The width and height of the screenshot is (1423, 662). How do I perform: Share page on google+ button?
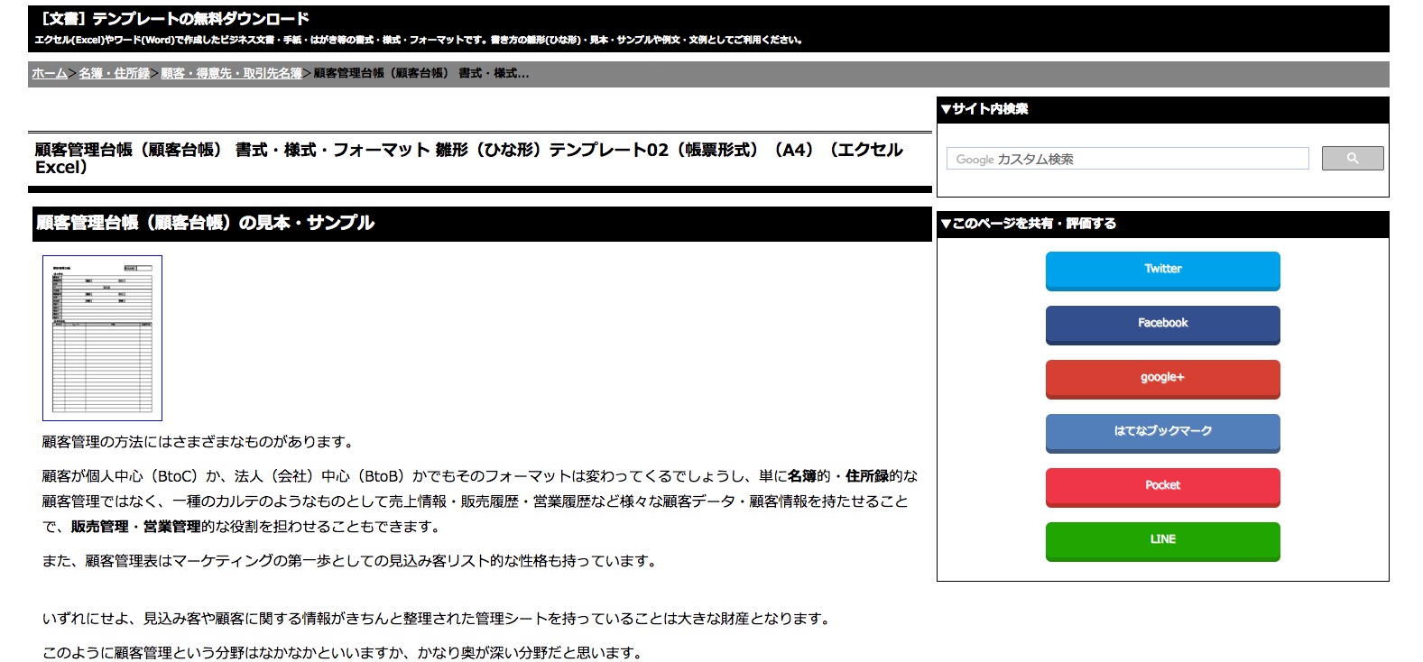tap(1162, 379)
